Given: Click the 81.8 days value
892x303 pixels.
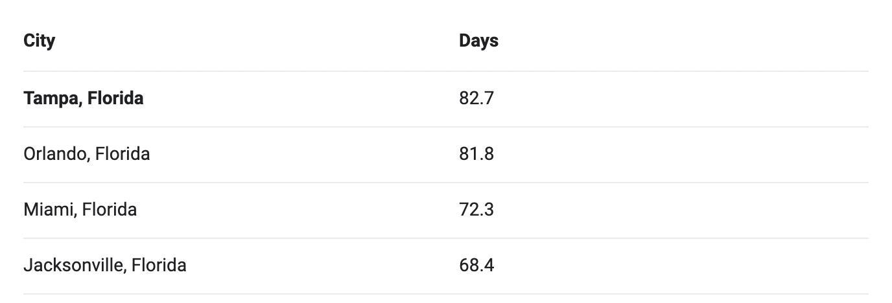Looking at the screenshot, I should [476, 154].
